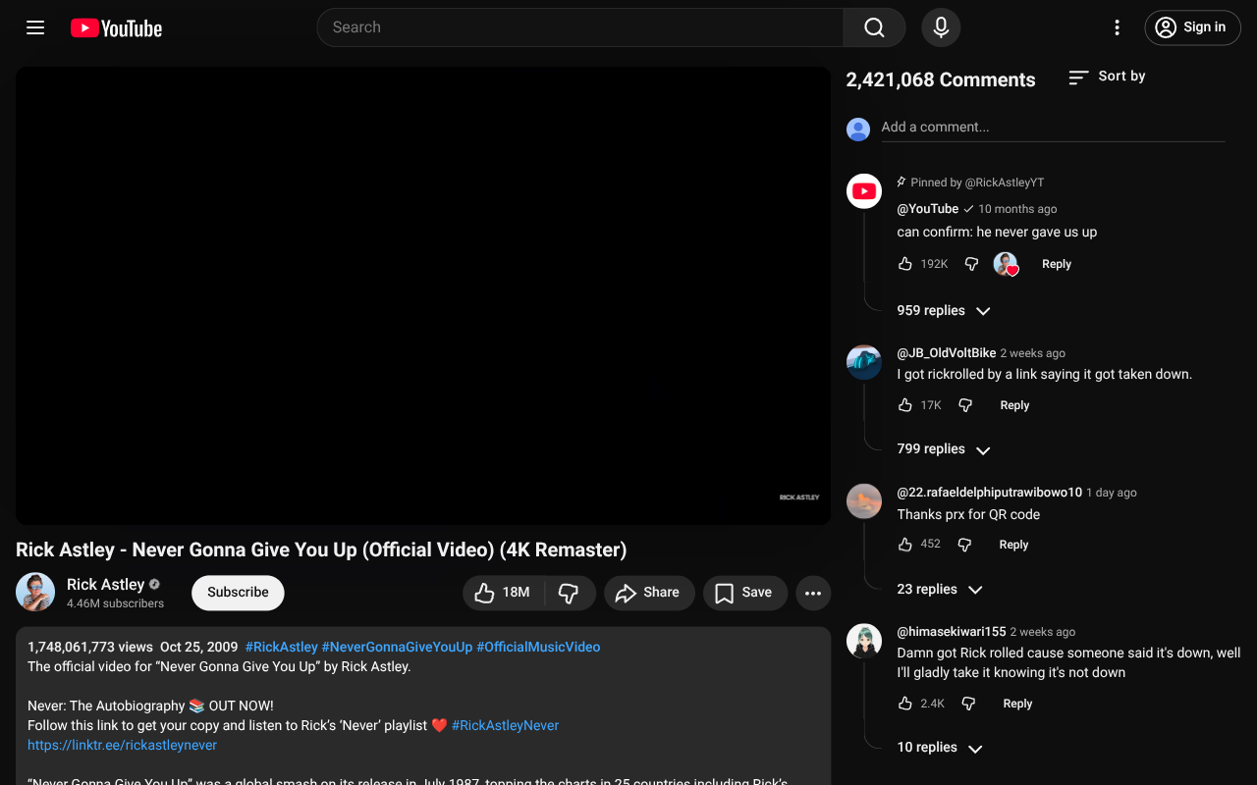Save the video to a playlist

[743, 593]
